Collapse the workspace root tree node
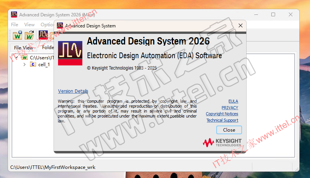 (16, 57)
